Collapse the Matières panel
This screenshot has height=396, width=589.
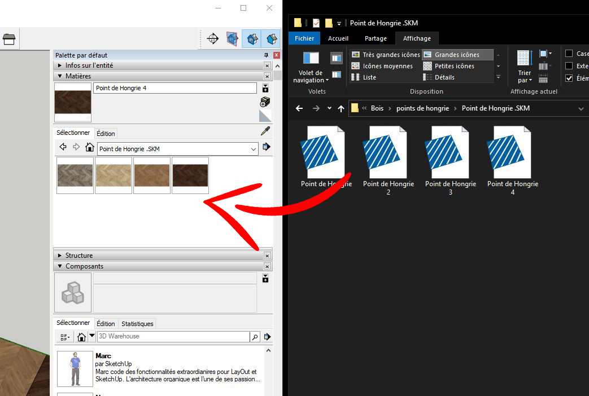pyautogui.click(x=60, y=76)
